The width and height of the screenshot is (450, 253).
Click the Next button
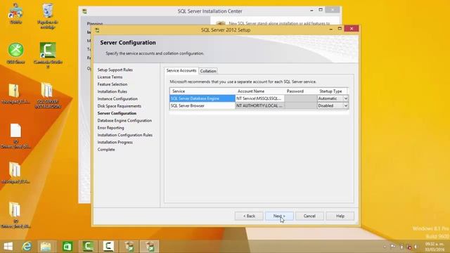(x=279, y=216)
